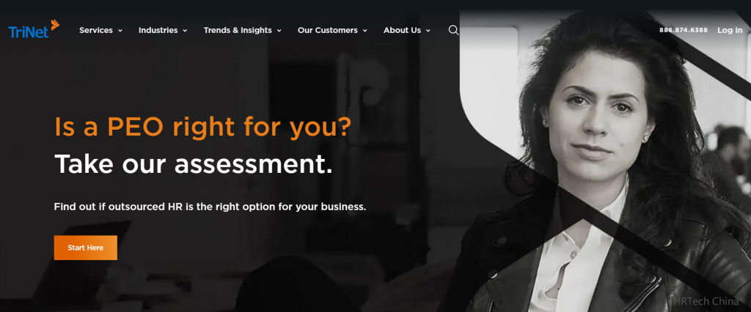Click the outsourced HR description text
This screenshot has height=312, width=751.
click(210, 207)
